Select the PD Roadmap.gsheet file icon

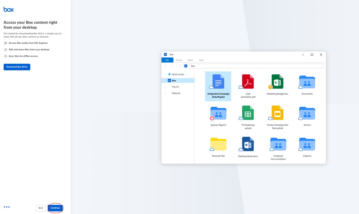coord(248,113)
